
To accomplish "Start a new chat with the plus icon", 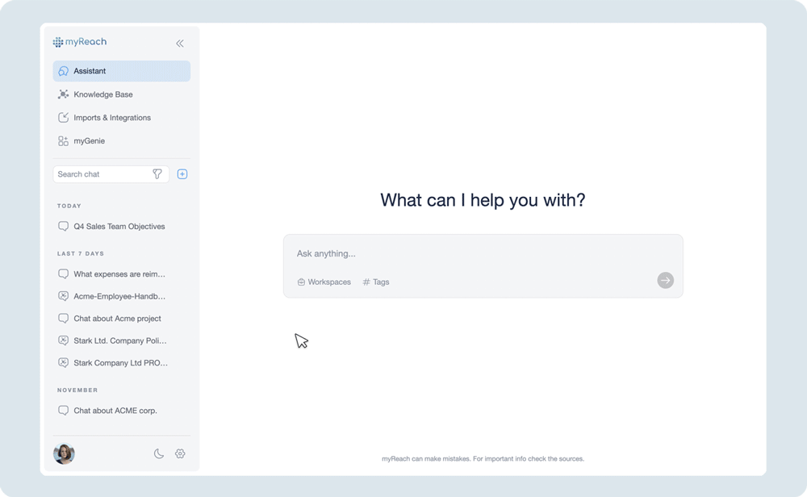I will 182,173.
